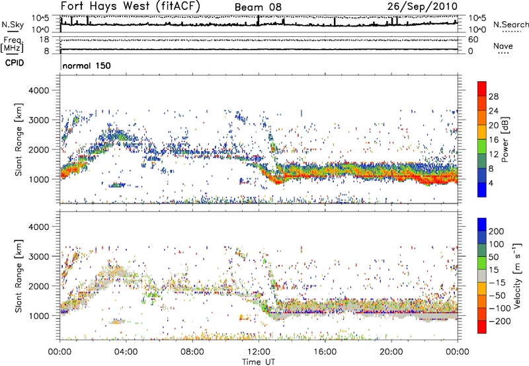Image resolution: width=529 pixels, height=366 pixels.
Task: Click the 'Power [dB]' color bar label
Action: (x=505, y=139)
